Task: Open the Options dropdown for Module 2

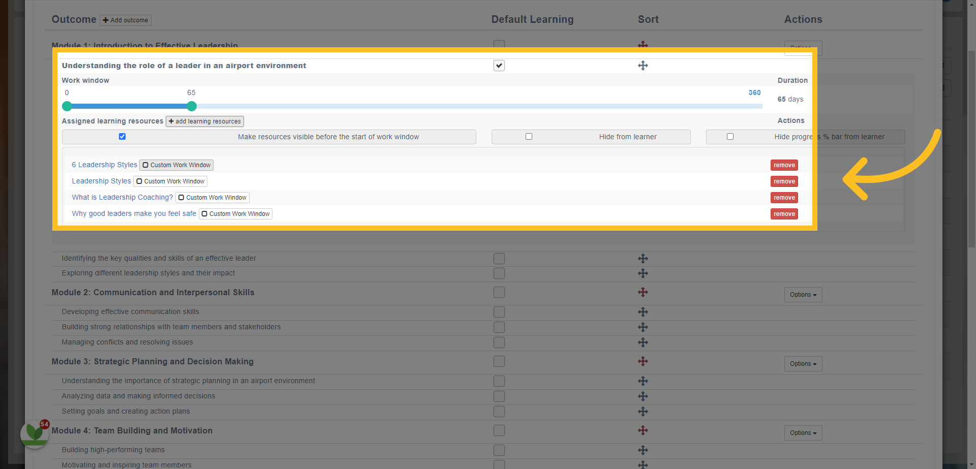Action: point(803,295)
